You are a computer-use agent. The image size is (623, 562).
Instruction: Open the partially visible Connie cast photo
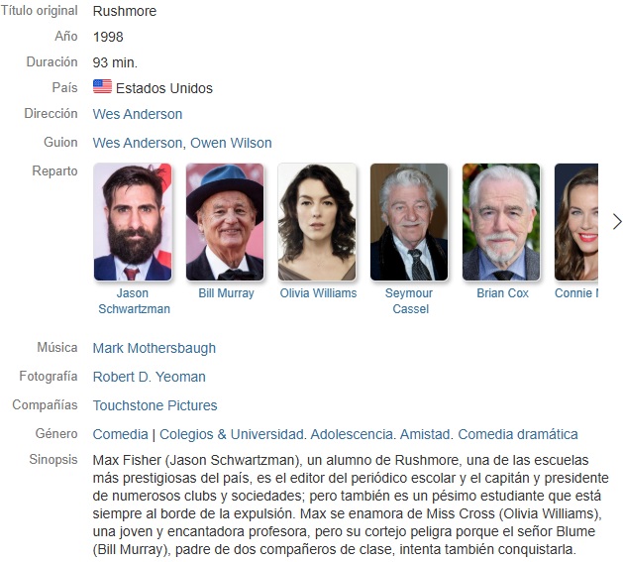tap(576, 222)
